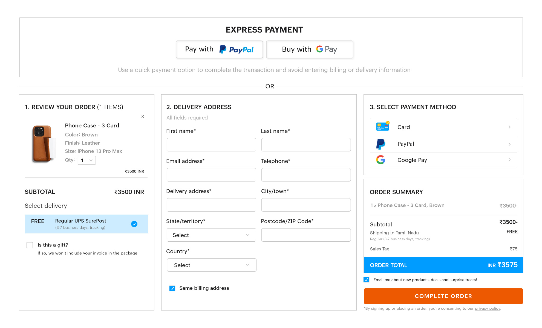The image size is (542, 328).
Task: Click the PayPal payment method row
Action: click(x=443, y=144)
